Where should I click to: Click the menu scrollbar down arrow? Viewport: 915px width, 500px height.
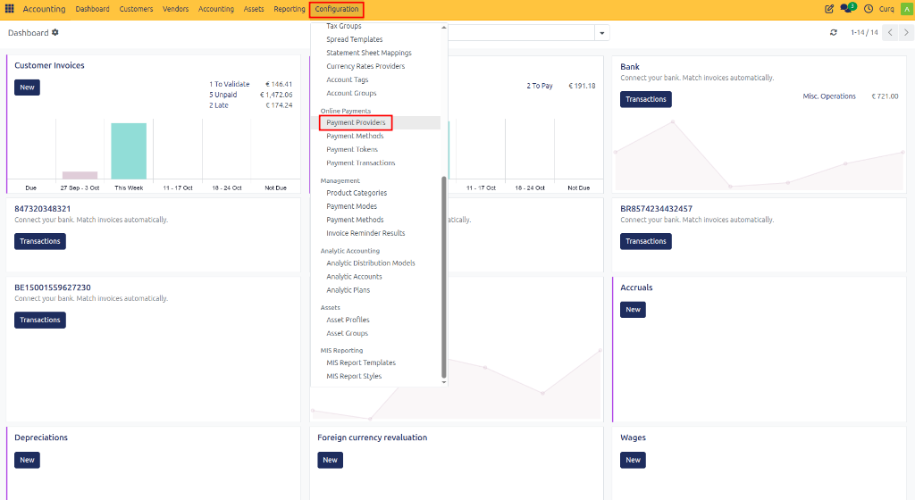tap(444, 382)
